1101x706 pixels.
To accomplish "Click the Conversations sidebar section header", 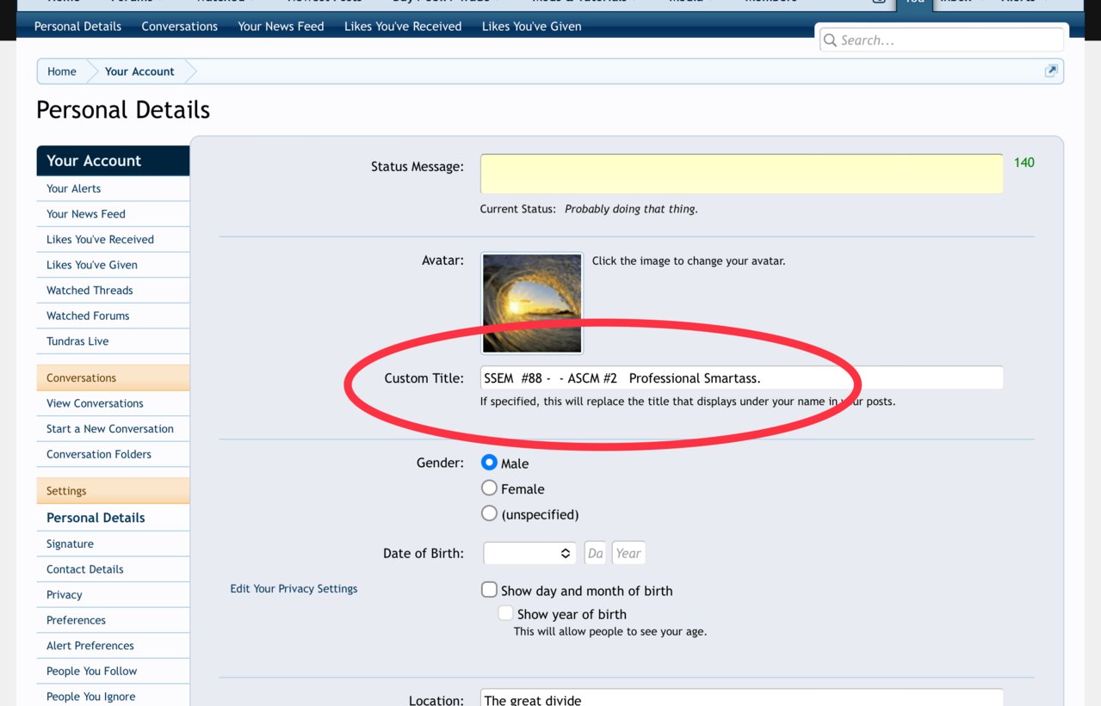I will [x=113, y=378].
